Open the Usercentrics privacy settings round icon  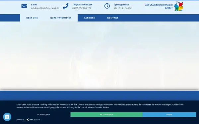point(7,117)
